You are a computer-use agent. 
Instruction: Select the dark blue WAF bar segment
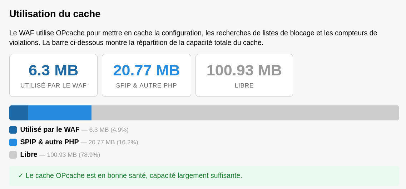pos(19,113)
